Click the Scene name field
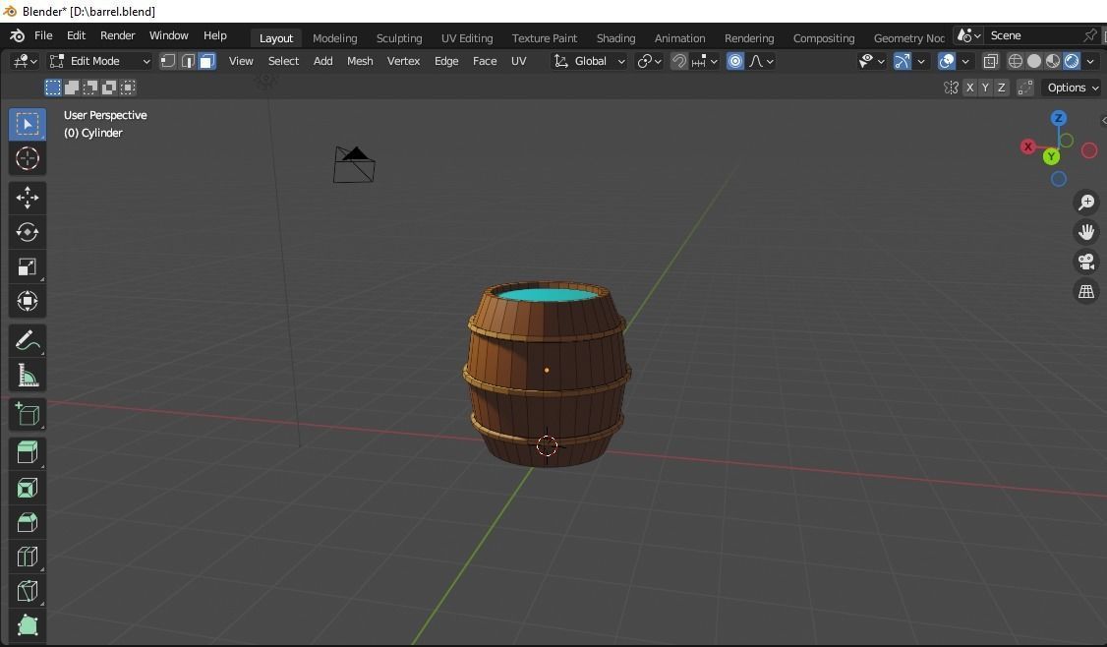 click(x=1033, y=35)
